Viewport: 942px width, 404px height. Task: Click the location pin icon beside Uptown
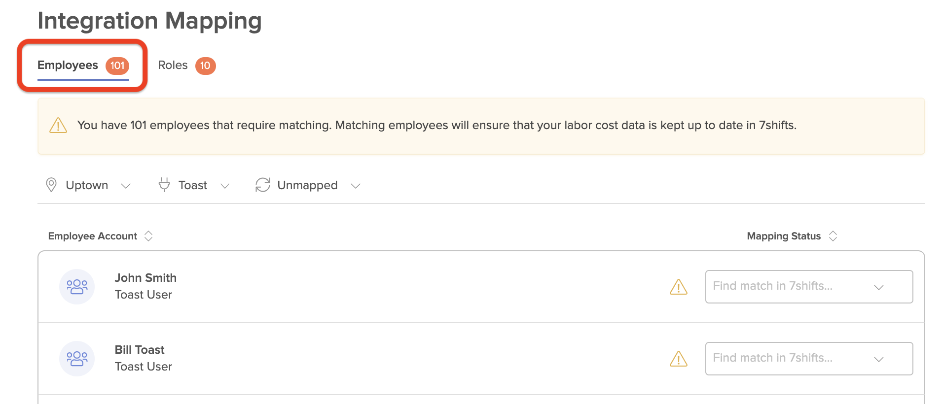(x=51, y=185)
